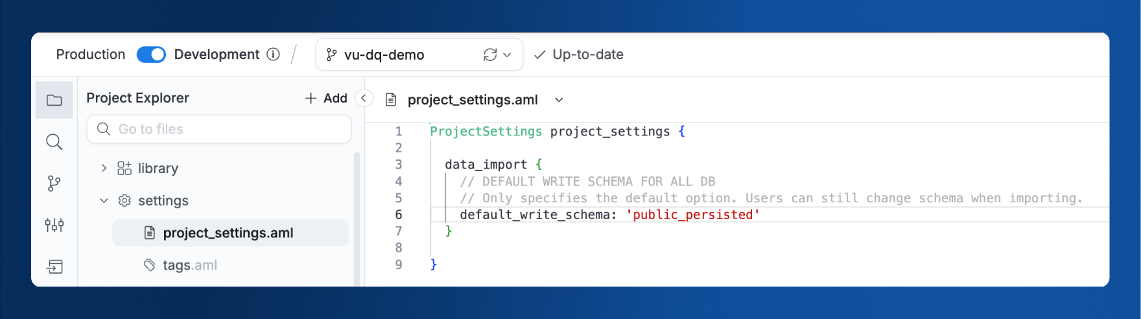Click the document icon beside project_settings.aml tree row
The image size is (1141, 319).
coord(150,233)
